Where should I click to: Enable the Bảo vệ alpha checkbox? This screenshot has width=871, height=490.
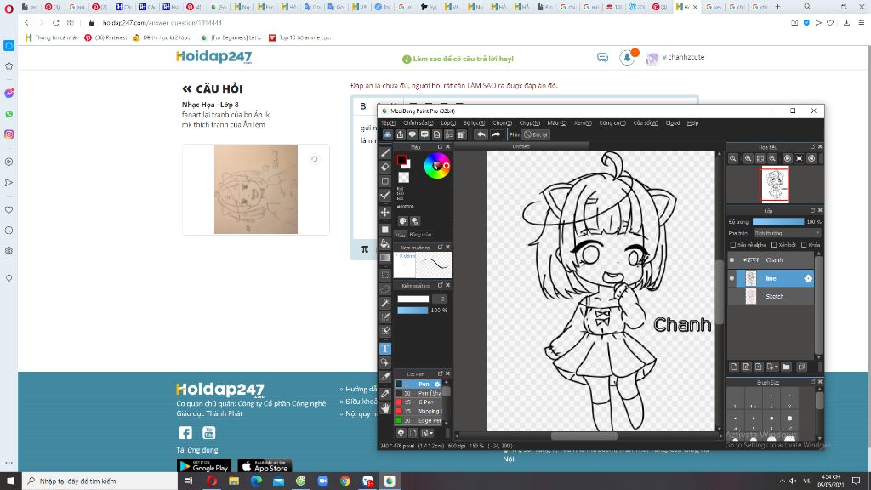[732, 245]
